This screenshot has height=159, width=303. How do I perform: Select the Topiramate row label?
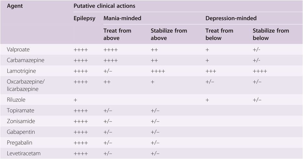[20, 111]
